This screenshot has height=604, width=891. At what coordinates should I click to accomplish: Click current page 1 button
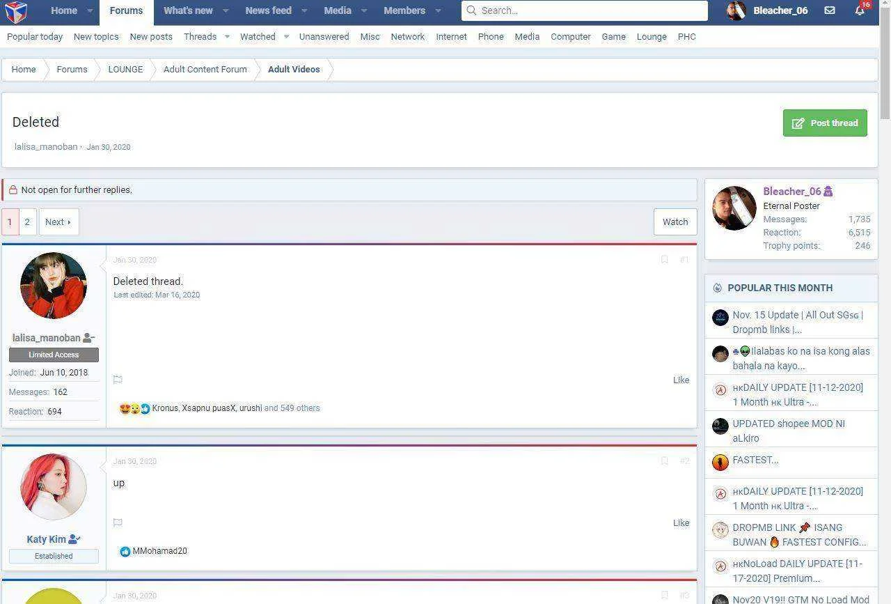click(x=10, y=222)
